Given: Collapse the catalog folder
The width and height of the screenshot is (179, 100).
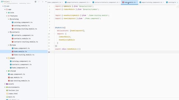Looking at the screenshot, I should pos(9,19).
